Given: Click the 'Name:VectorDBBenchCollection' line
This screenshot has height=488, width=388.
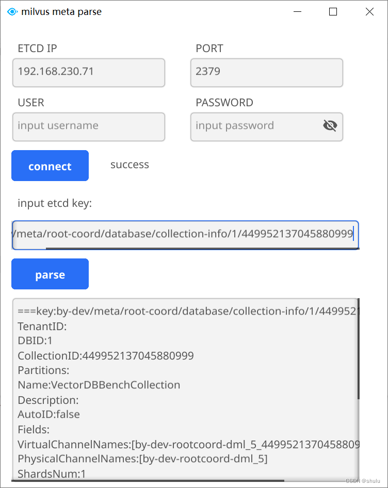Looking at the screenshot, I should pos(99,385).
